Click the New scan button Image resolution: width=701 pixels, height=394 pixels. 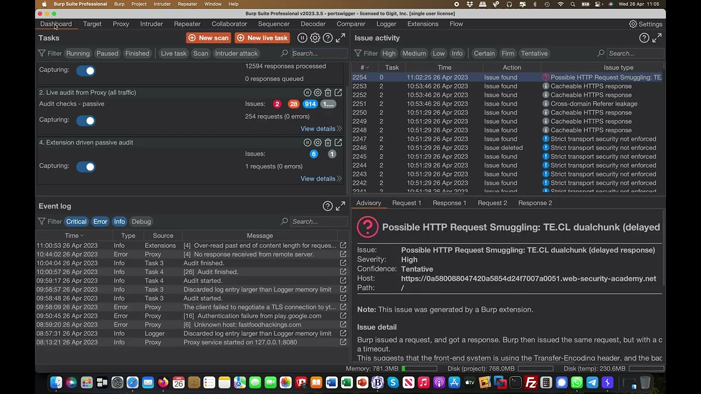(x=209, y=38)
